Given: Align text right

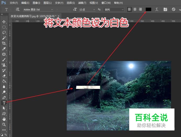Looking at the screenshot, I should pos(140,9).
